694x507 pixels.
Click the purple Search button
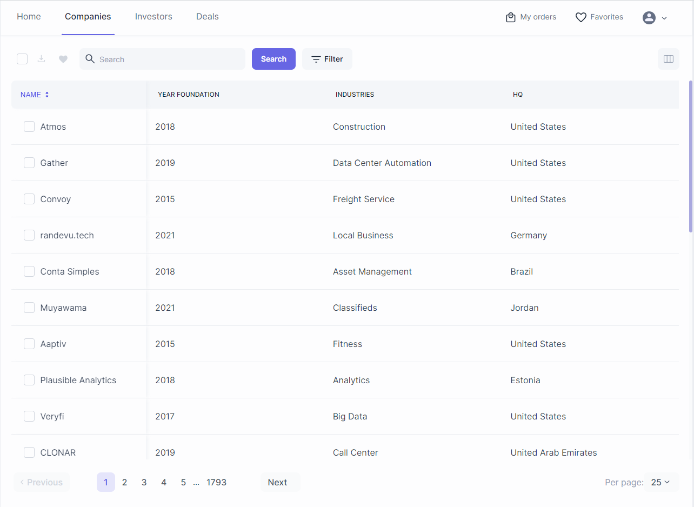tap(273, 59)
